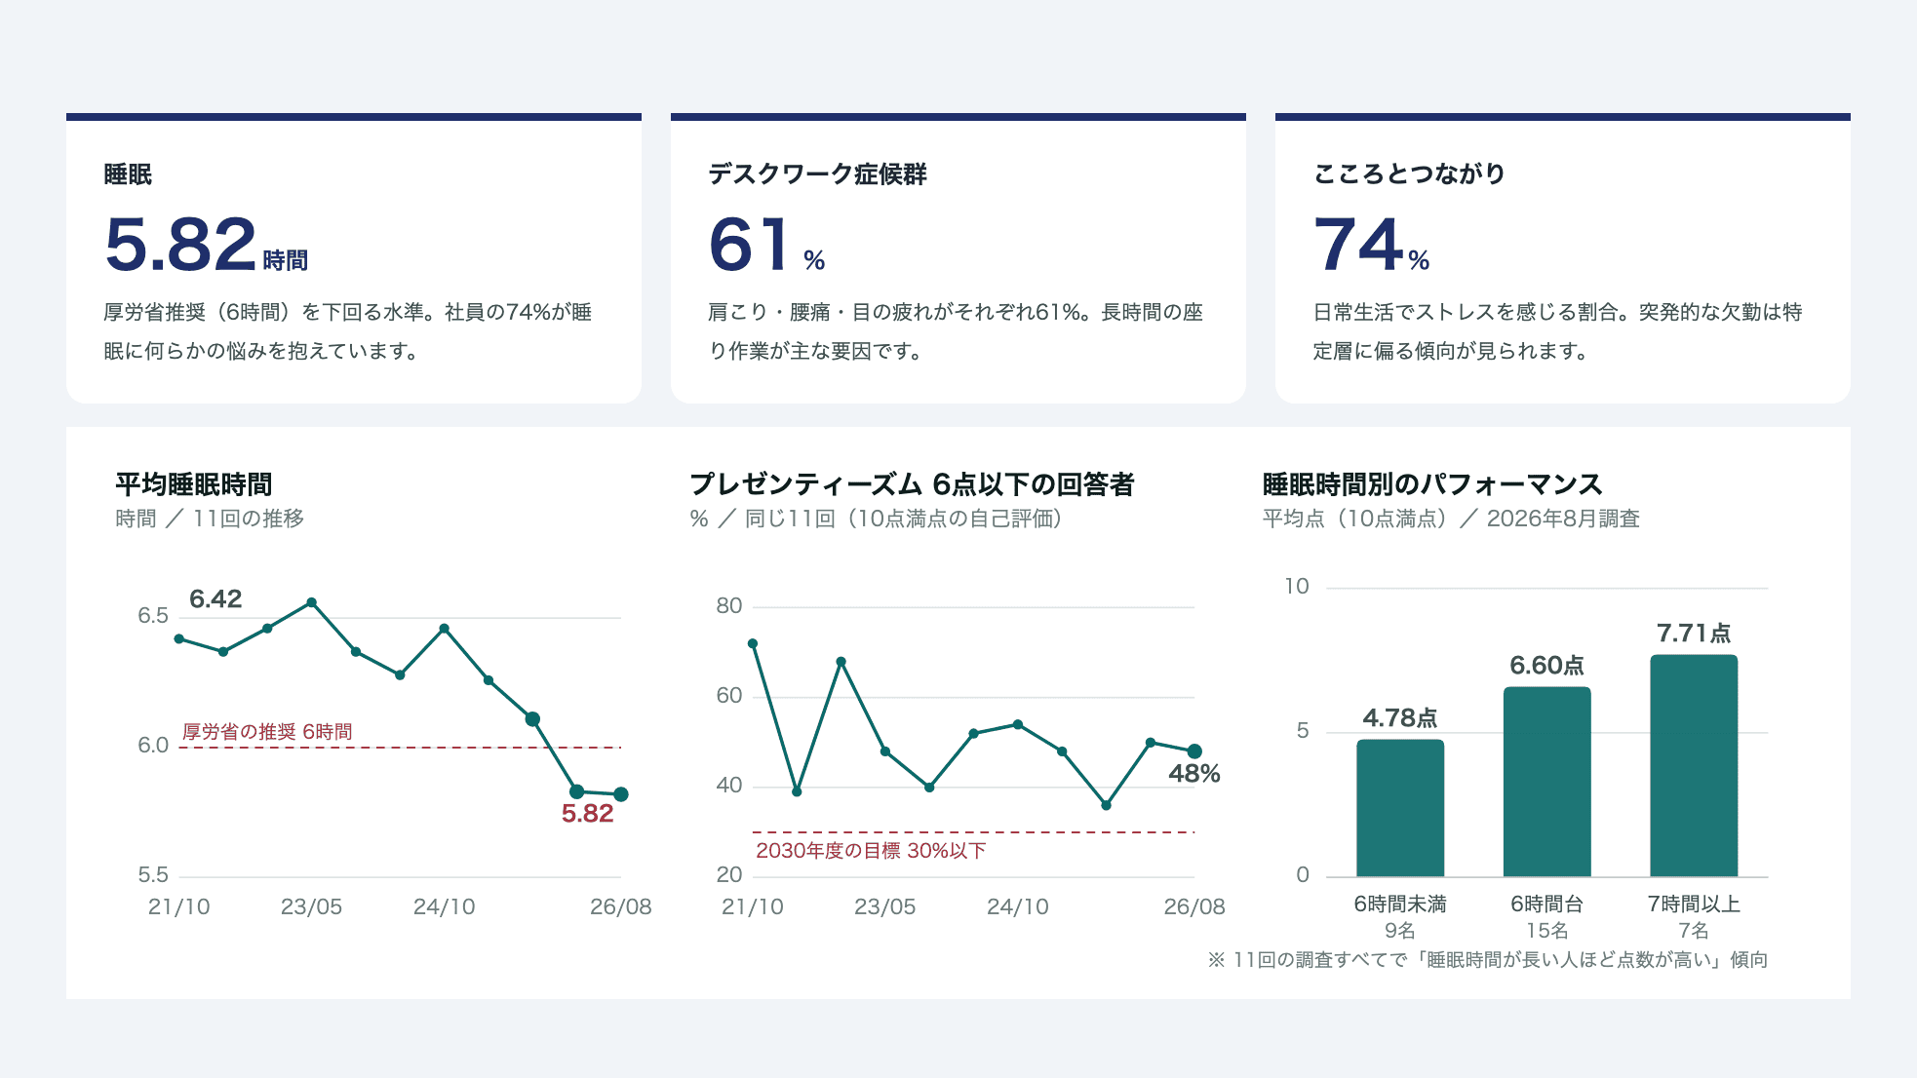Click the 7時間以上 bar
The image size is (1917, 1078).
click(x=1694, y=766)
